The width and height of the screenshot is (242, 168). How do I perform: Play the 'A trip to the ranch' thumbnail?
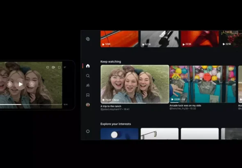(135, 84)
